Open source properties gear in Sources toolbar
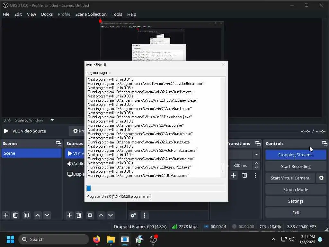The width and height of the screenshot is (329, 247). [90, 215]
